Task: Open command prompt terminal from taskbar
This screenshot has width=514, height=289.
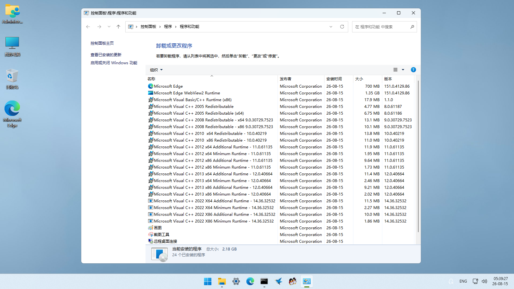Action: pos(264,282)
